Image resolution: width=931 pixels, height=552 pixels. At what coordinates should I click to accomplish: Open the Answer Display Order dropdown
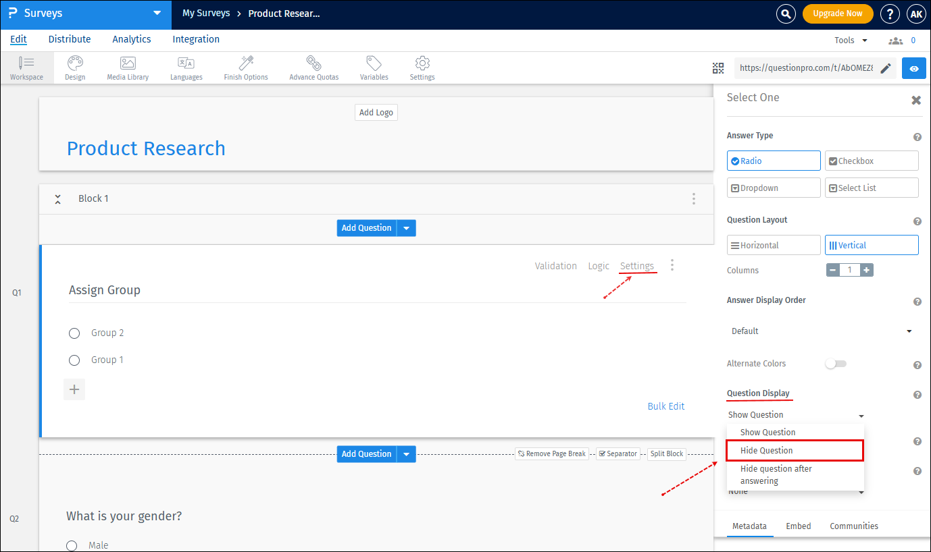pyautogui.click(x=822, y=331)
